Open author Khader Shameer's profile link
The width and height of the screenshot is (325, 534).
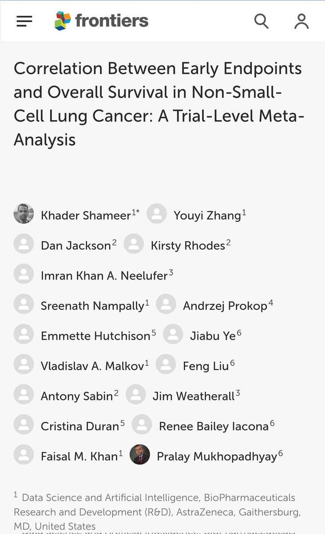(86, 215)
